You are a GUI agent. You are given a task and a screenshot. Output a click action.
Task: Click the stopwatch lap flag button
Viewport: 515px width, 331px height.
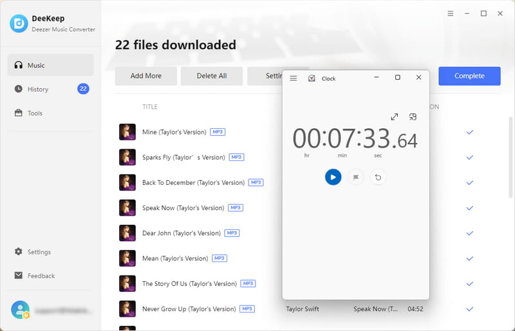356,177
